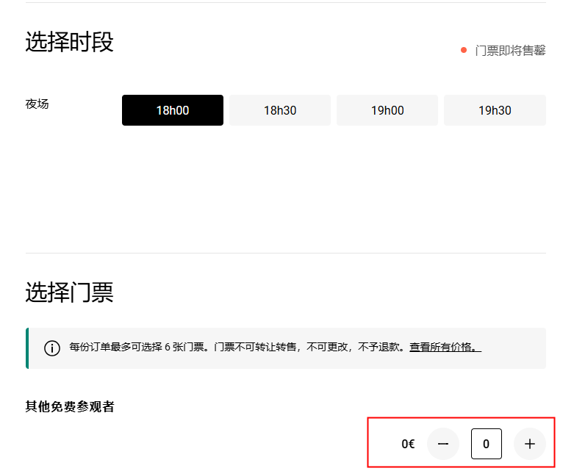The width and height of the screenshot is (574, 471).
Task: Choose the 18h30 time slot
Action: (280, 110)
